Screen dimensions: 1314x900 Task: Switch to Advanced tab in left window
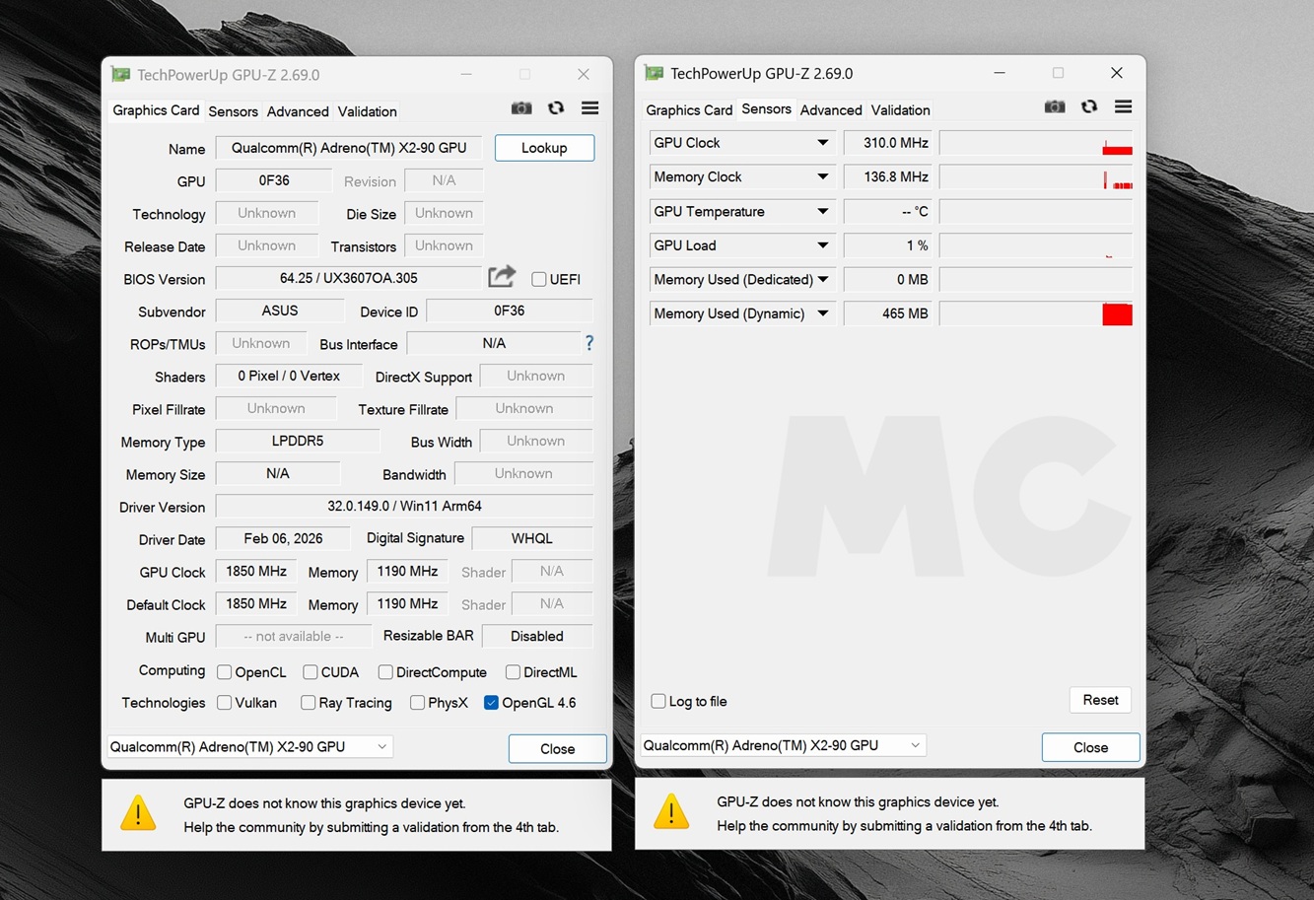[x=298, y=111]
